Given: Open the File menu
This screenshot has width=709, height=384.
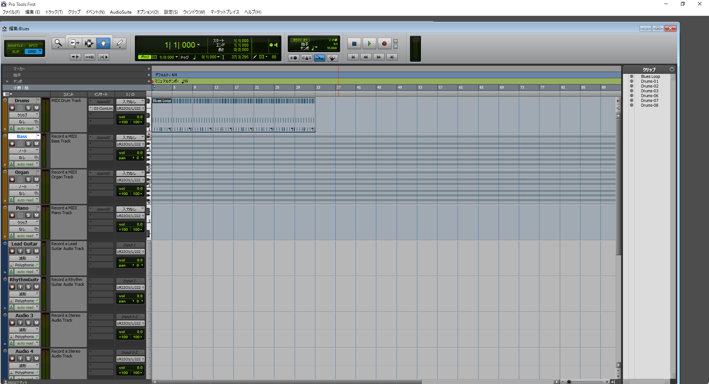Looking at the screenshot, I should coord(11,12).
